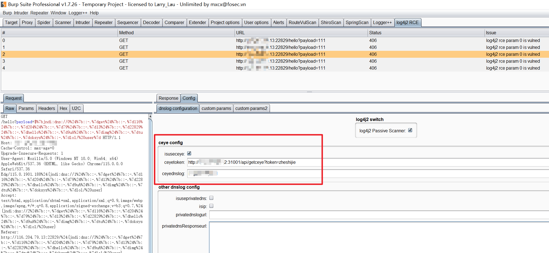This screenshot has height=253, width=549.
Task: Click the Burp Suite logo in the title bar
Action: pyautogui.click(x=3, y=4)
